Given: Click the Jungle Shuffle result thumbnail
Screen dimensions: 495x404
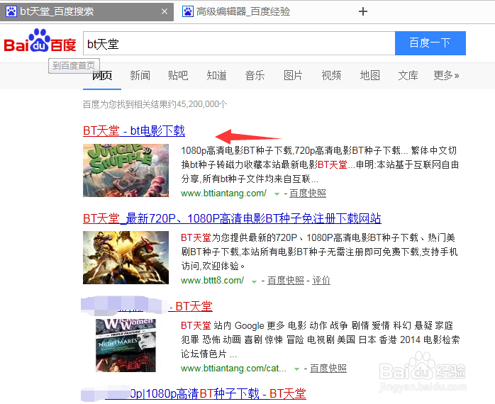Looking at the screenshot, I should tap(126, 170).
